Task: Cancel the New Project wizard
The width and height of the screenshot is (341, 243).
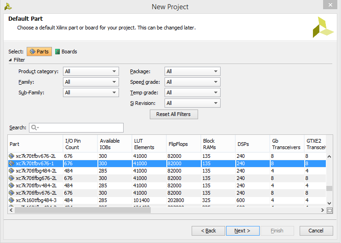Action: pos(316,231)
